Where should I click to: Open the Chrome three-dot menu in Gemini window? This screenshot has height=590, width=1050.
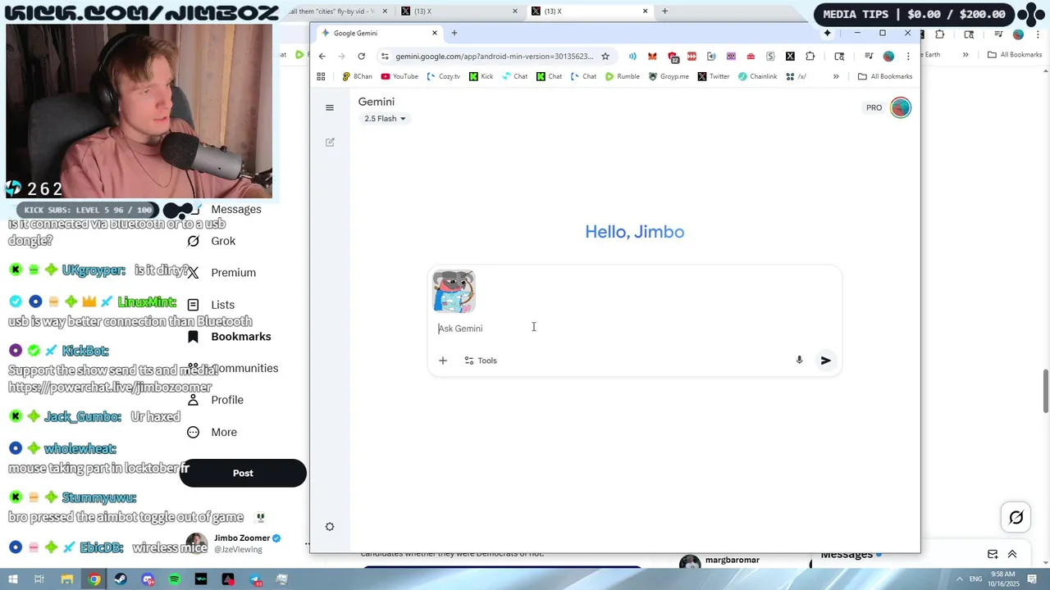pos(908,57)
